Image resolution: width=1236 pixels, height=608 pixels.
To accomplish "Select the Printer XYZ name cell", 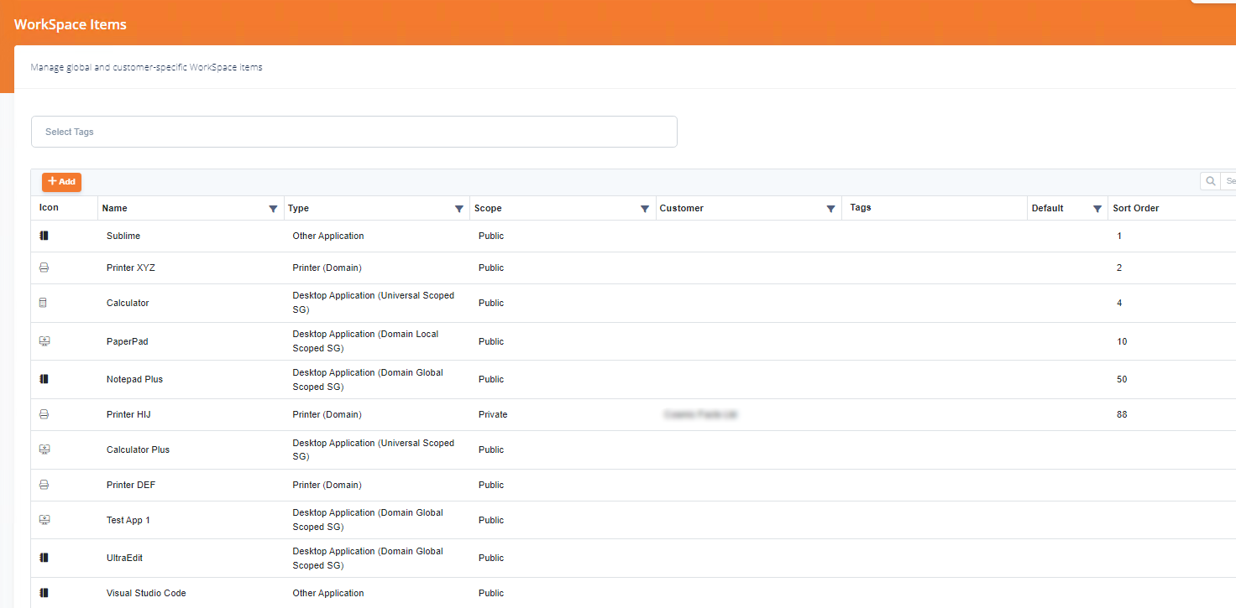I will [x=131, y=268].
